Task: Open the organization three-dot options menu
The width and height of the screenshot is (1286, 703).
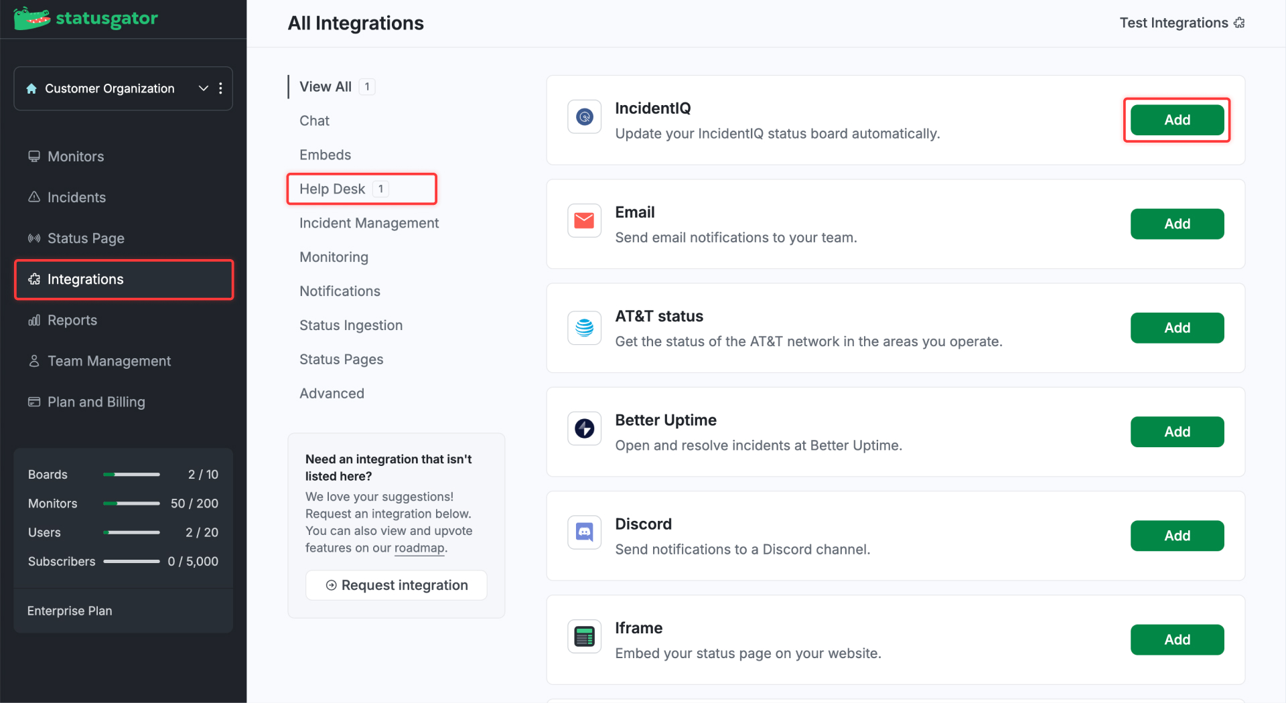Action: 220,88
